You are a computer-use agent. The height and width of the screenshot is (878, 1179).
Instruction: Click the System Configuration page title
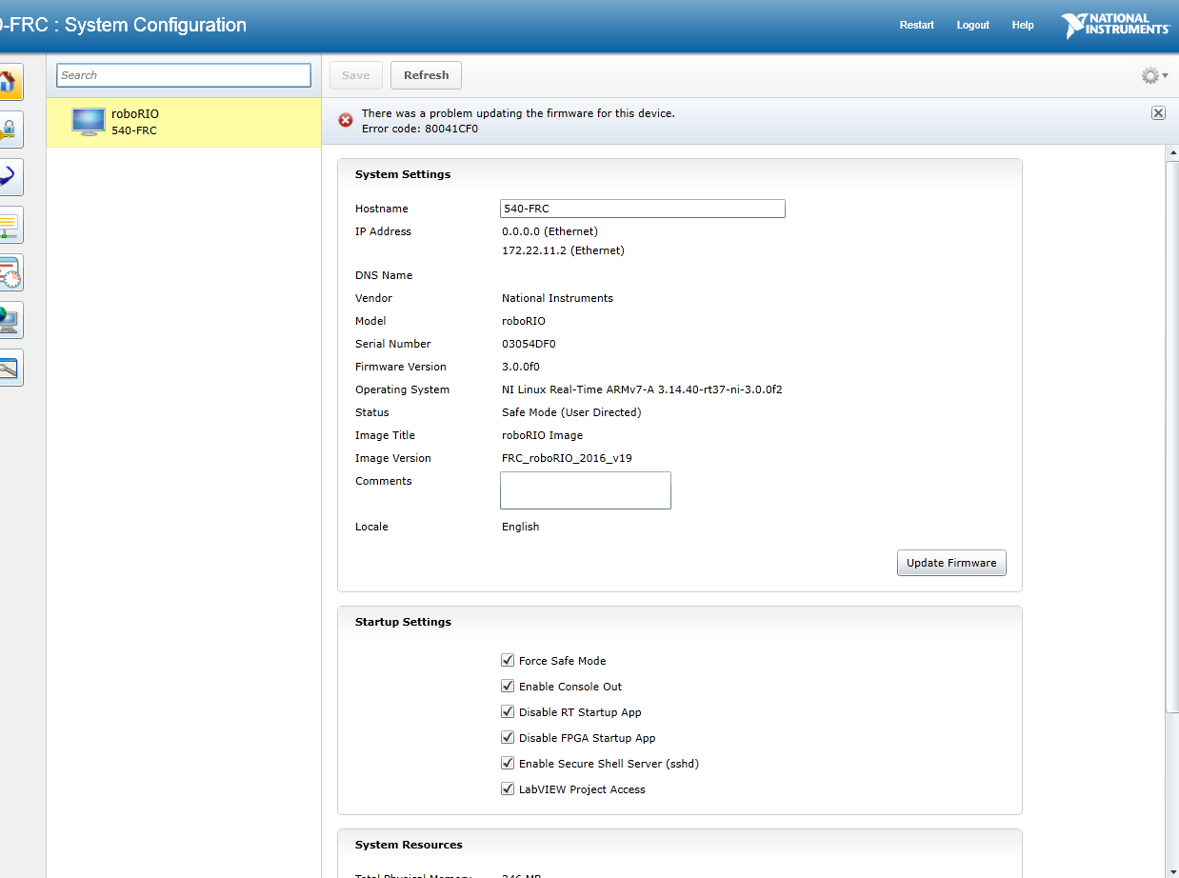[x=155, y=26]
